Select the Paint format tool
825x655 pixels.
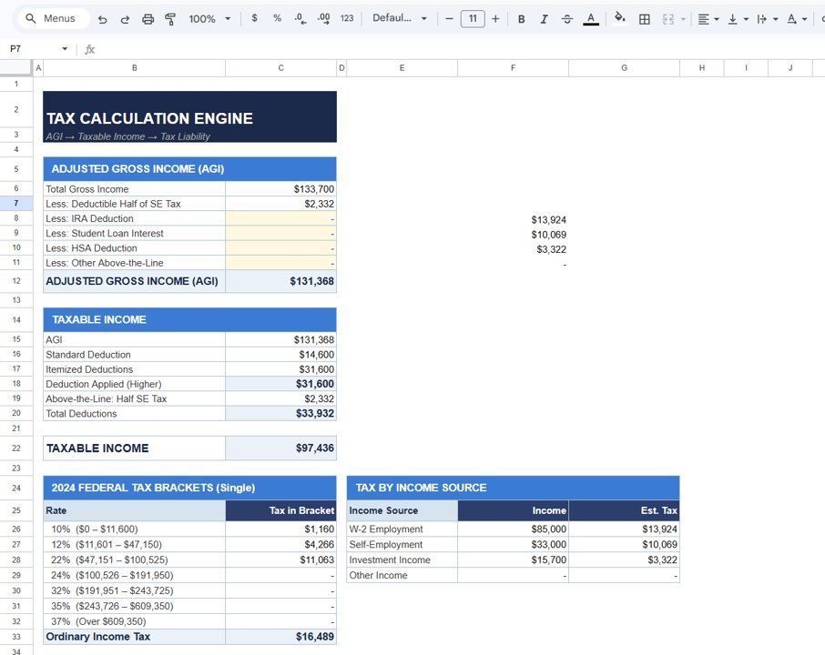pos(170,17)
